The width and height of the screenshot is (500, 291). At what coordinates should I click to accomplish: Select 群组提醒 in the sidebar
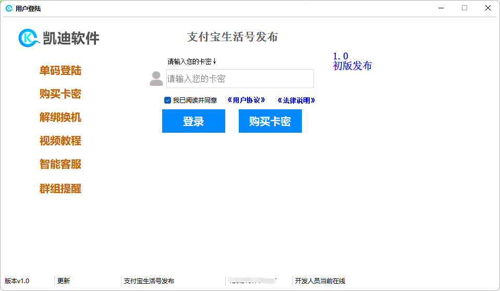[60, 188]
